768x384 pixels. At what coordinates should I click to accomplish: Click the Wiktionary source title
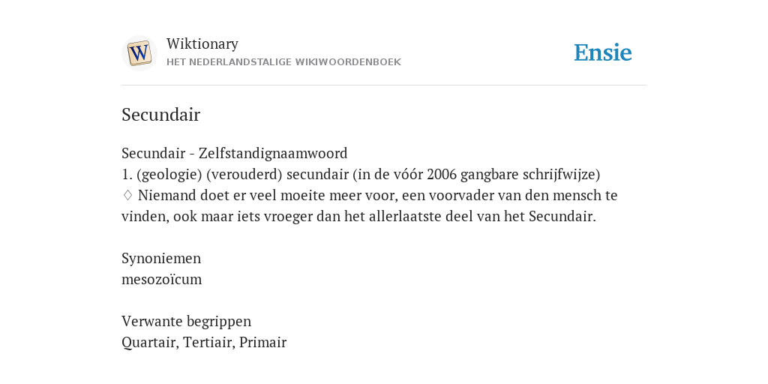click(x=202, y=44)
